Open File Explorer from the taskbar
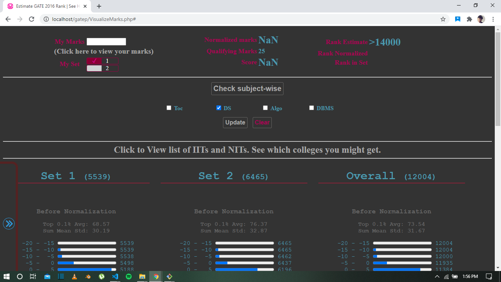The height and width of the screenshot is (282, 501). [142, 276]
